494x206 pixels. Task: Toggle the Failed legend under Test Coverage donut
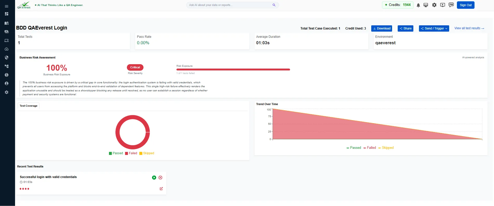click(x=131, y=153)
